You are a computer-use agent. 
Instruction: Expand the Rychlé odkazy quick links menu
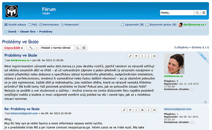tap(15, 25)
